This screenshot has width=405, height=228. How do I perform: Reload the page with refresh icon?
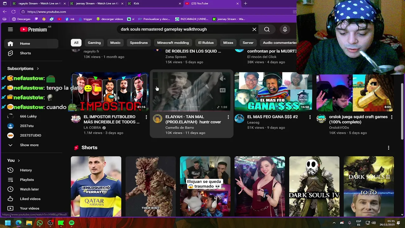13,12
